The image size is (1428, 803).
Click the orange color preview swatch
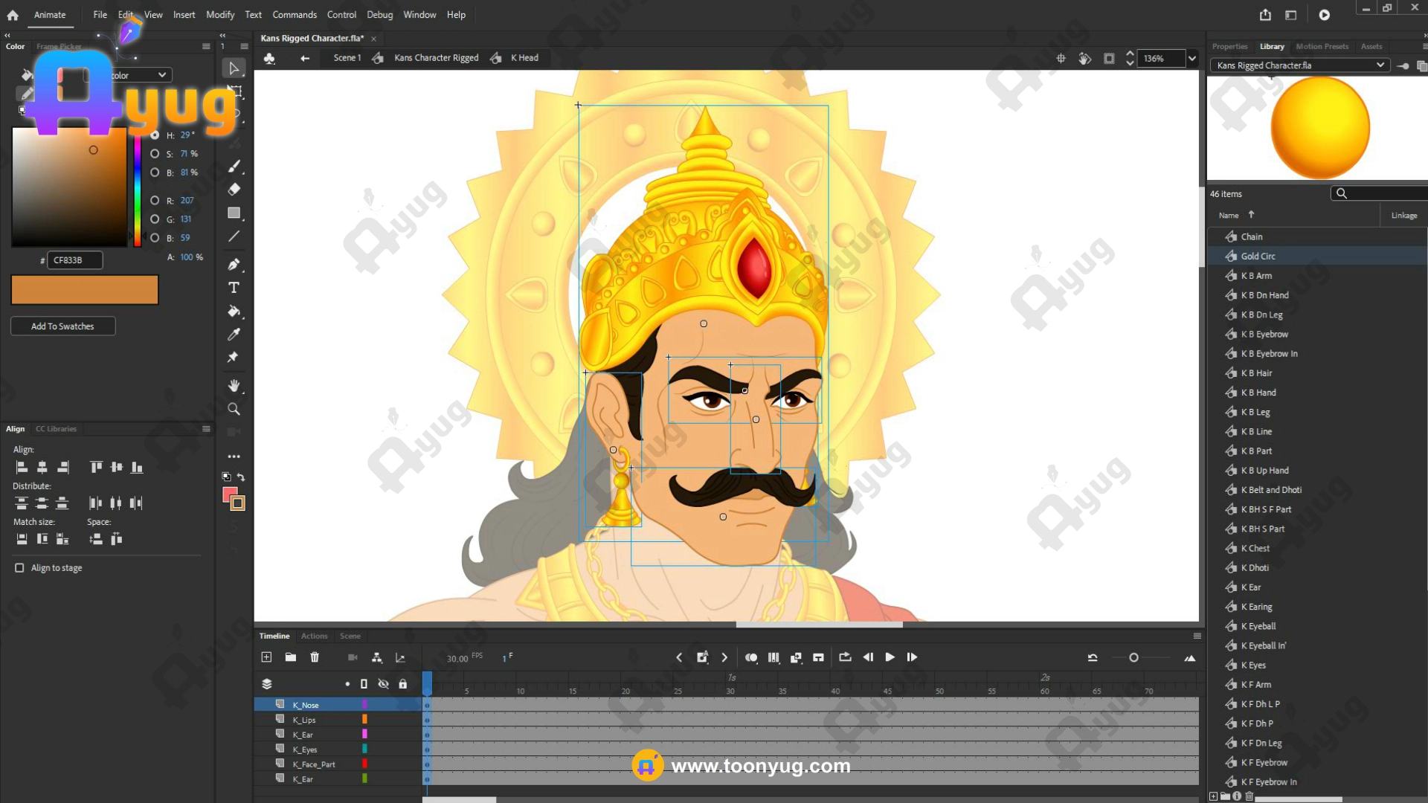[x=85, y=290]
